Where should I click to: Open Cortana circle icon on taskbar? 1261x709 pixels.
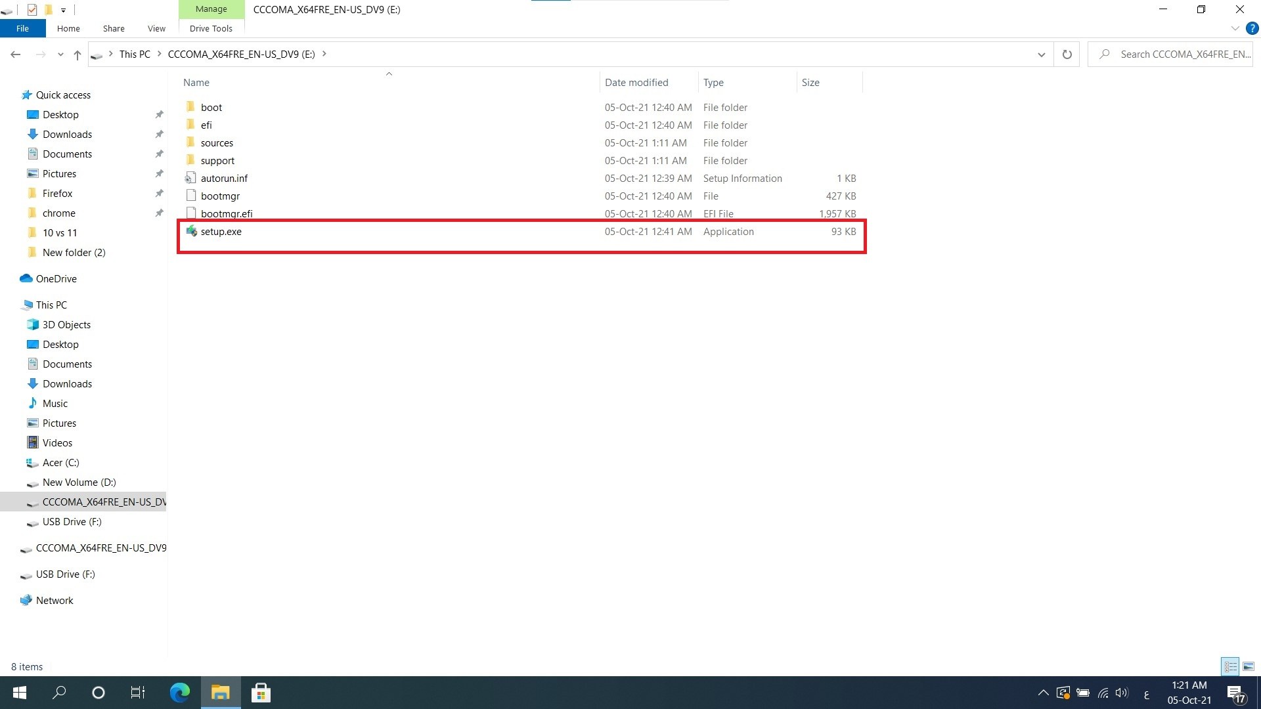click(x=99, y=693)
